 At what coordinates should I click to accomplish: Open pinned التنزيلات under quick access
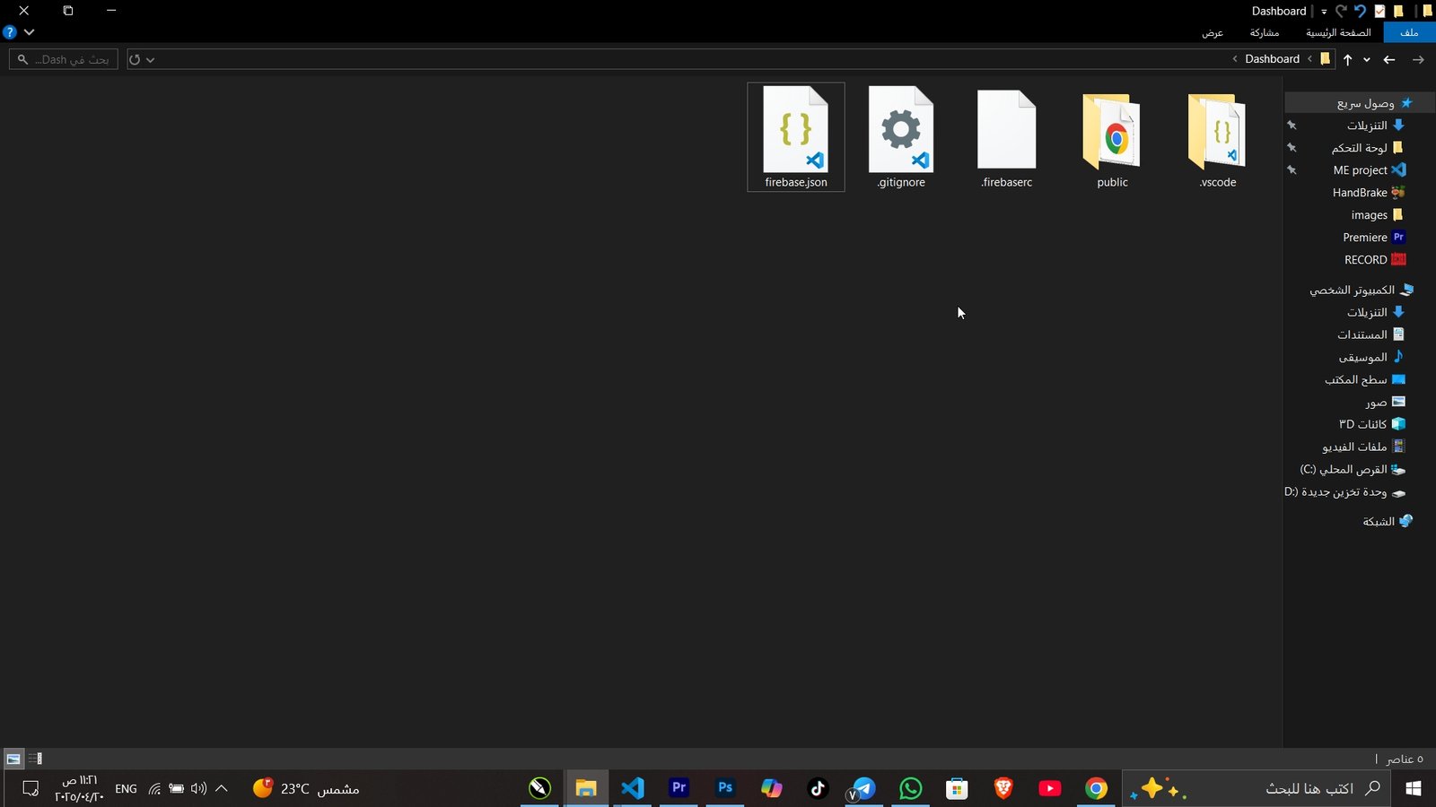[x=1375, y=126]
